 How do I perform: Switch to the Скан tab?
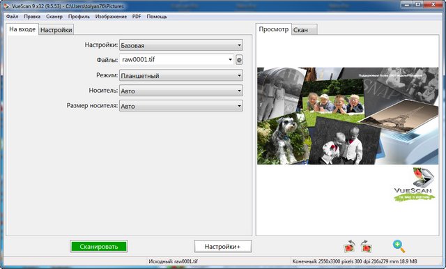click(305, 30)
